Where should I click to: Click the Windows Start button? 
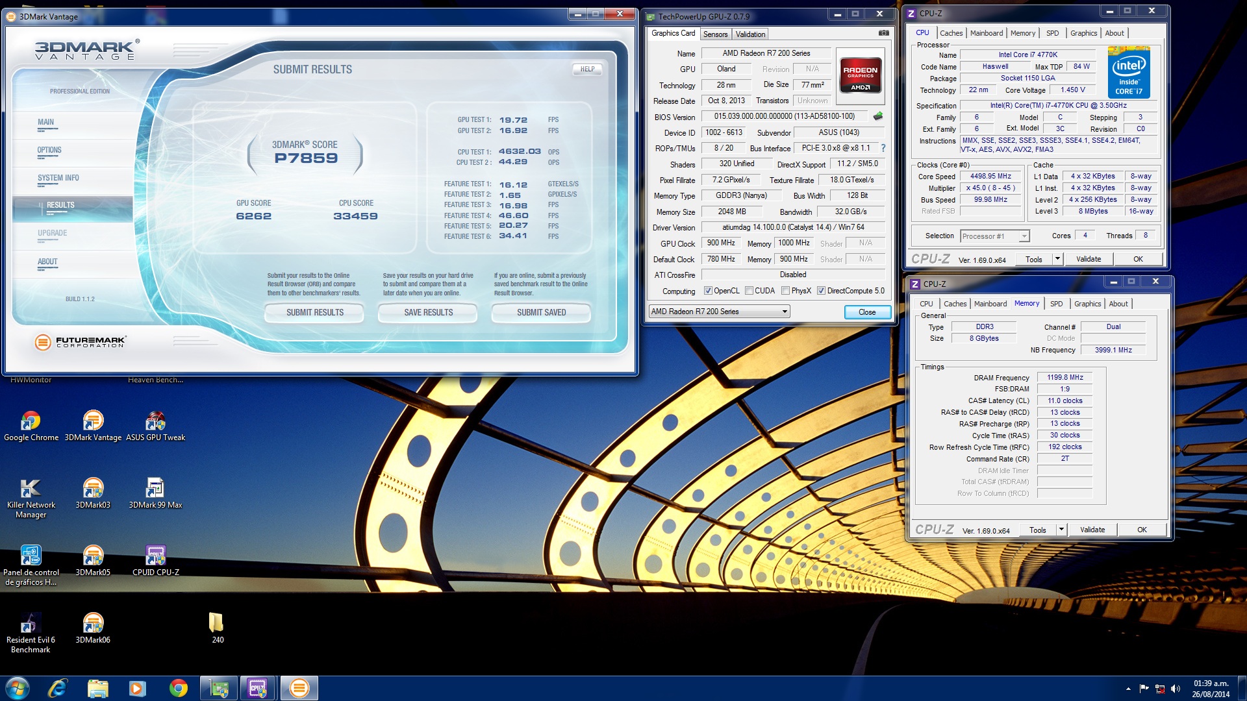[x=18, y=688]
